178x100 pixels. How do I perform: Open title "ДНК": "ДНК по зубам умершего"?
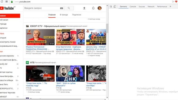pos(66,84)
